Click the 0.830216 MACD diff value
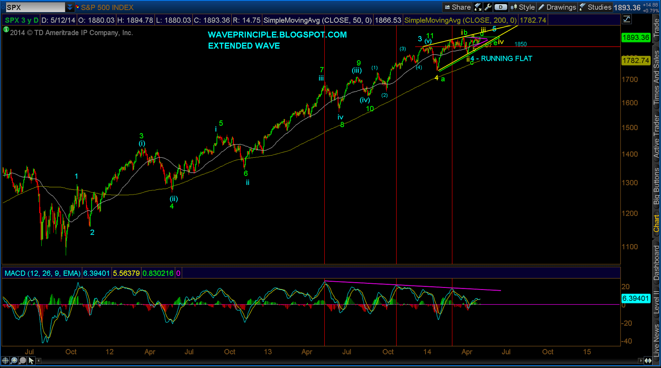661x368 pixels. [x=158, y=273]
